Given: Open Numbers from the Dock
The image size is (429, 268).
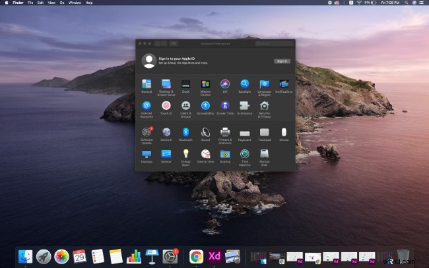Looking at the screenshot, I should click(134, 257).
